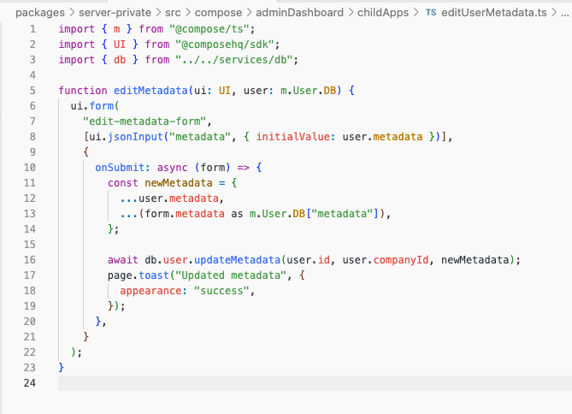Click the "Updated metadata" string

(x=231, y=275)
